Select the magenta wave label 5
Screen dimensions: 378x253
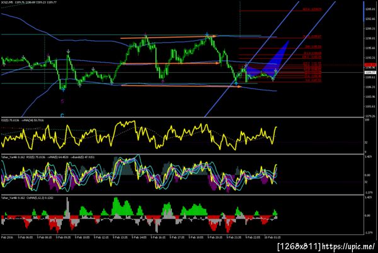[x=62, y=101]
